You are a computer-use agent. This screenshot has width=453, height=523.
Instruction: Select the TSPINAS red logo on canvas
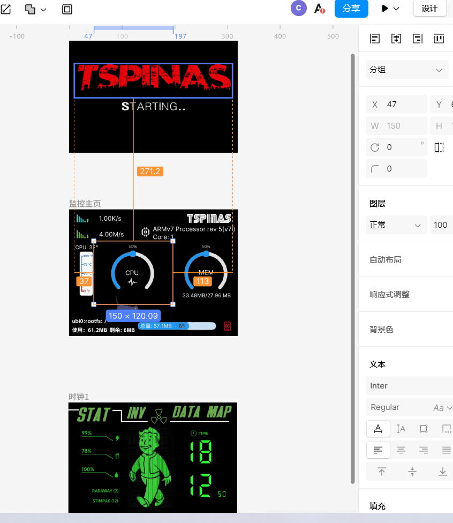[x=153, y=80]
